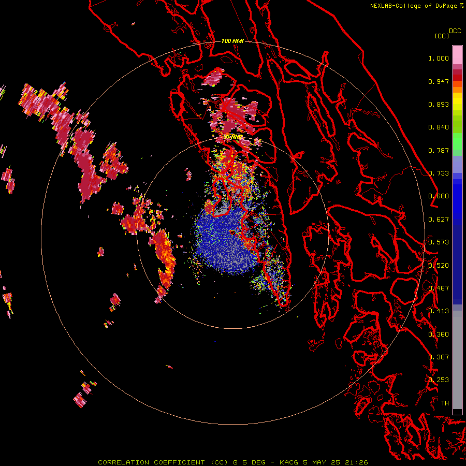Viewport: 466px width, 466px height.
Task: Click the 1.000 color scale value
Action: click(x=439, y=59)
